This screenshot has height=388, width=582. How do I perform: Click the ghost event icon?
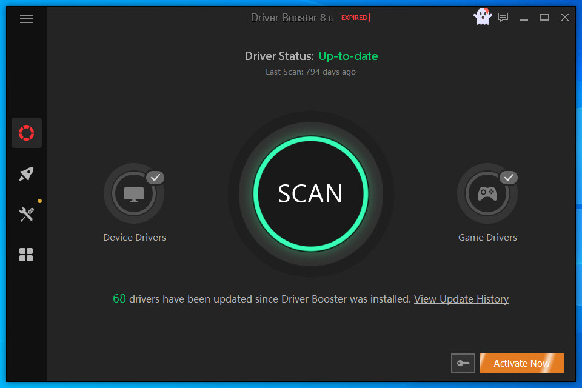click(483, 17)
